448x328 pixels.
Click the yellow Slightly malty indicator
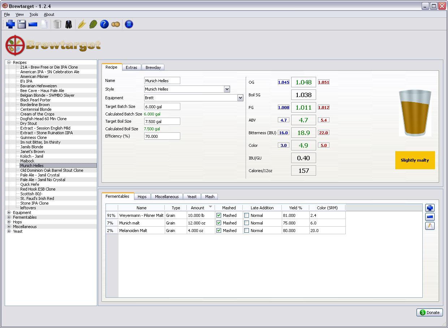point(415,160)
